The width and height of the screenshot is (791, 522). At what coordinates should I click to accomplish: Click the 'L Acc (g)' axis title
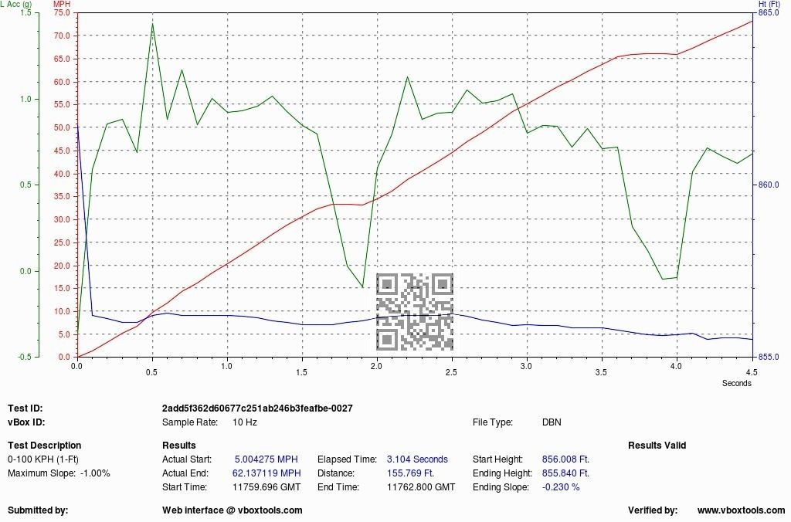pos(15,4)
